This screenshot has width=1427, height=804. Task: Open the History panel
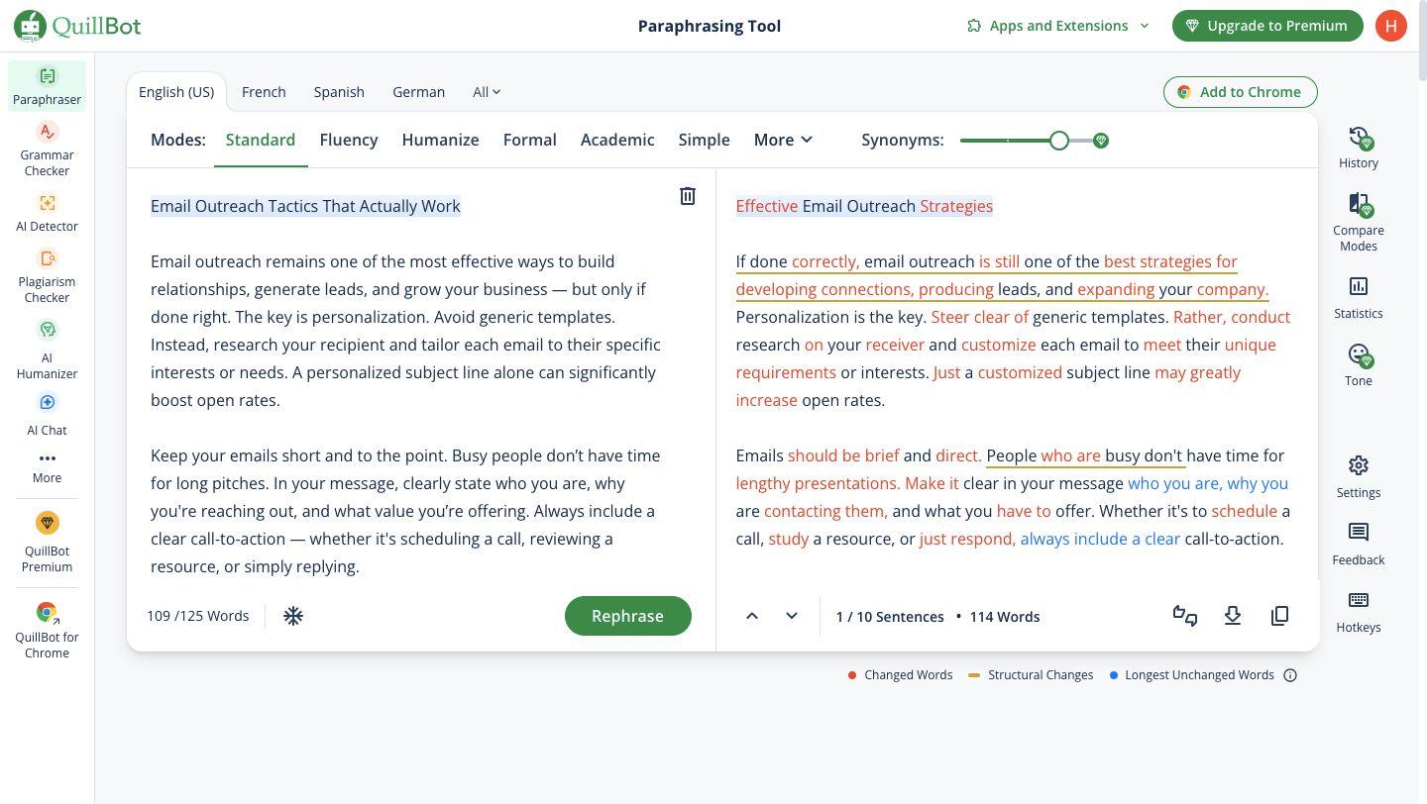[1358, 148]
